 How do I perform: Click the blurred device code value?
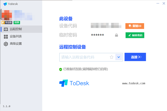(106, 25)
